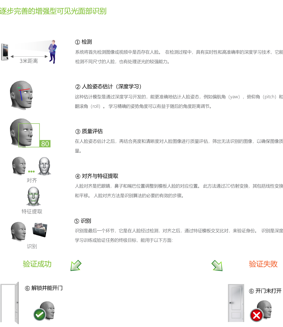Click the heading ④ 对齐与特征提取

(97, 176)
